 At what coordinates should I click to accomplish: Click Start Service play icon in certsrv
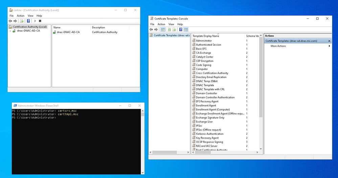point(35,21)
